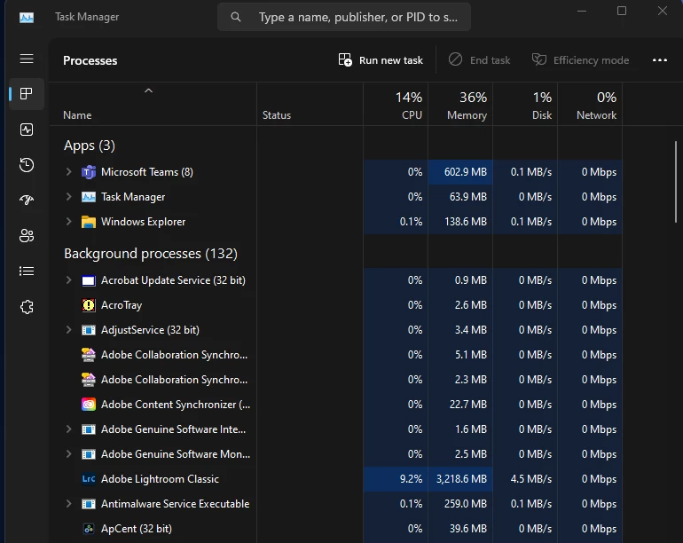Click the 63.9 MB memory value

(x=467, y=197)
